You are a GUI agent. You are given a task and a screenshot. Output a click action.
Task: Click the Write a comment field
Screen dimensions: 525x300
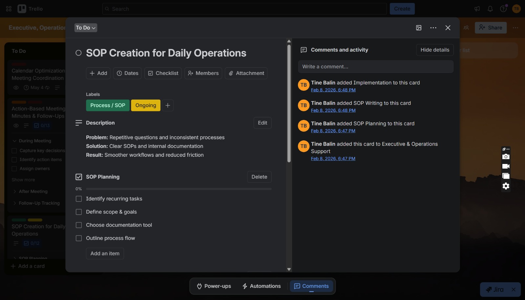coord(376,67)
